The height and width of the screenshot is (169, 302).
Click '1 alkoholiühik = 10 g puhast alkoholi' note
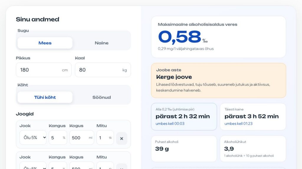click(x=249, y=156)
